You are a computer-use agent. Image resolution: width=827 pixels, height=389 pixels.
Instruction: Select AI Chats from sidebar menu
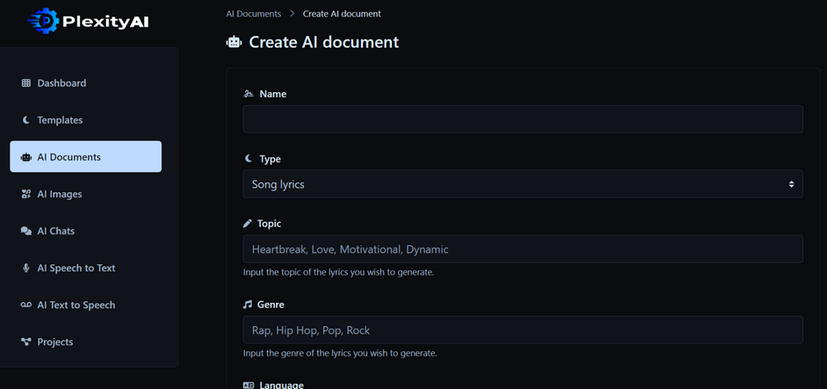pos(56,232)
